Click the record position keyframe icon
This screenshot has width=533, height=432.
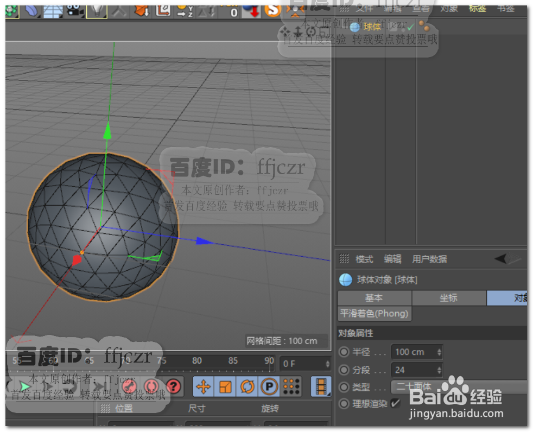[x=204, y=386]
